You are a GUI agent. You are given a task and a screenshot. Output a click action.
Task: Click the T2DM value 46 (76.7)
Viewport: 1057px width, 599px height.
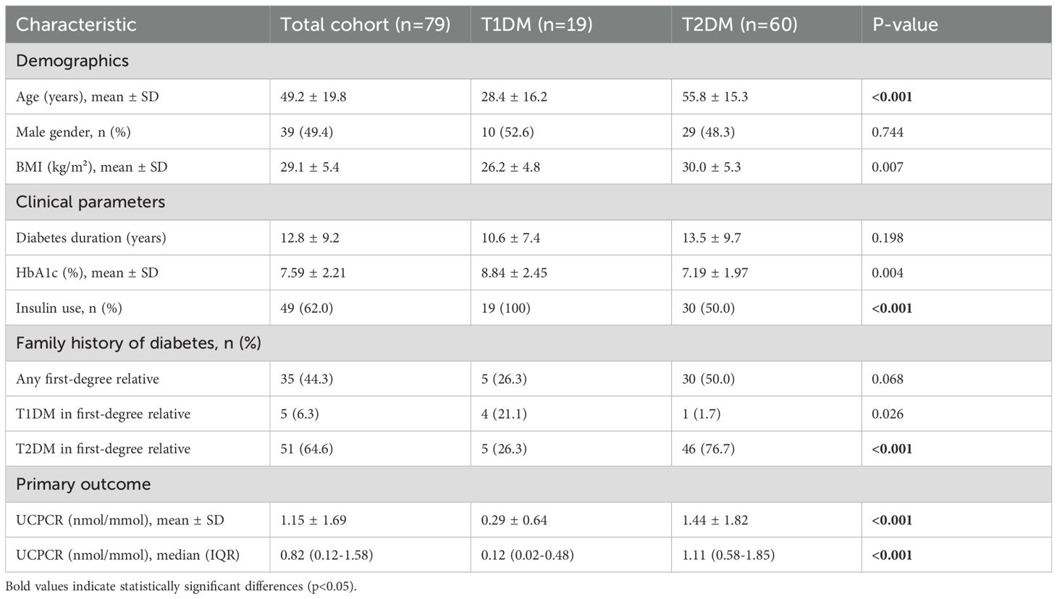click(x=708, y=449)
